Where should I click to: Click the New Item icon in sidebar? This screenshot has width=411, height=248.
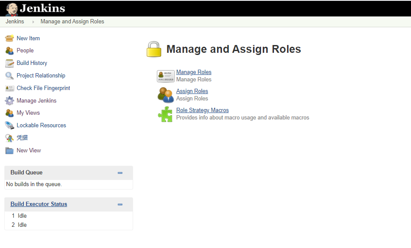pos(10,38)
